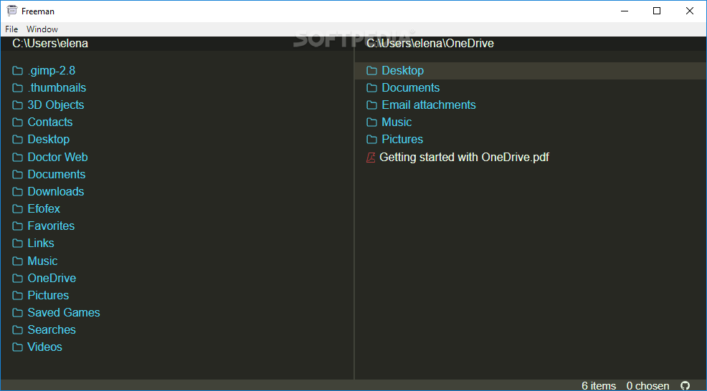Select the .thumbnails folder name
Image resolution: width=707 pixels, height=391 pixels.
pyautogui.click(x=57, y=88)
